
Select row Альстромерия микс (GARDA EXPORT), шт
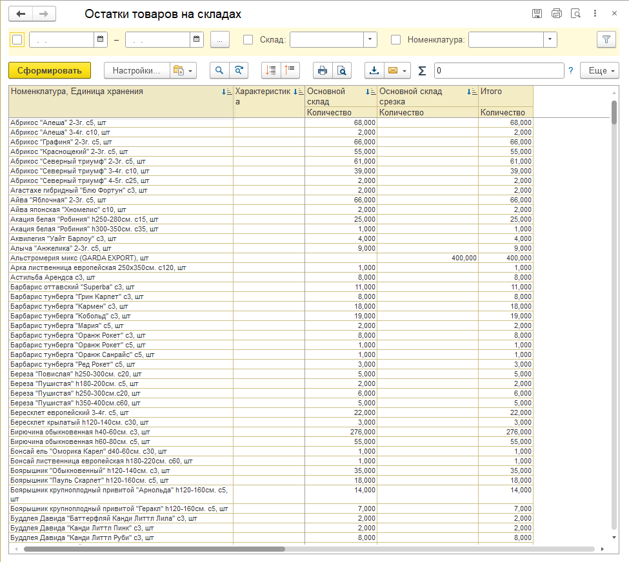271,258
